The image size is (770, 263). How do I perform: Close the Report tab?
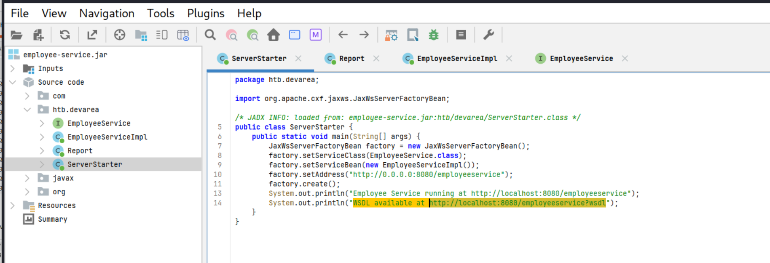[376, 59]
